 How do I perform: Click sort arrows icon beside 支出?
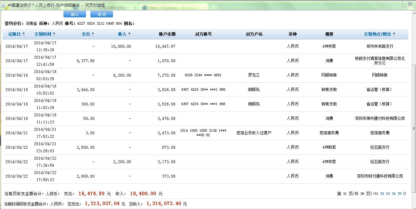pyautogui.click(x=93, y=34)
